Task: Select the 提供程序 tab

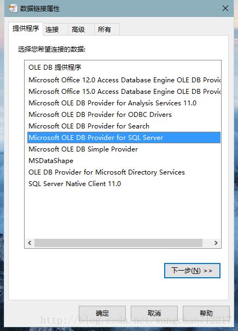Action: coord(26,29)
